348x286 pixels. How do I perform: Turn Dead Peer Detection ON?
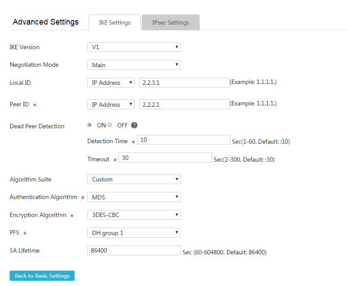pyautogui.click(x=90, y=125)
